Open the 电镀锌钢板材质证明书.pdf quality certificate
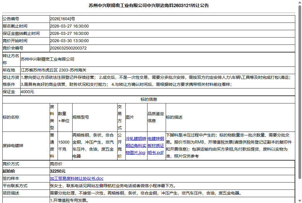The width and height of the screenshot is (302, 203). point(156,146)
